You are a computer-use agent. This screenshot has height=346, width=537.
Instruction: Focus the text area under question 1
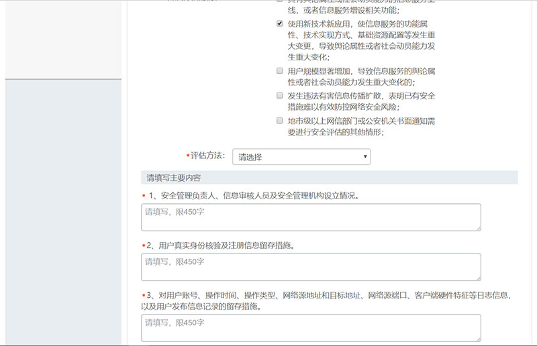coord(311,217)
